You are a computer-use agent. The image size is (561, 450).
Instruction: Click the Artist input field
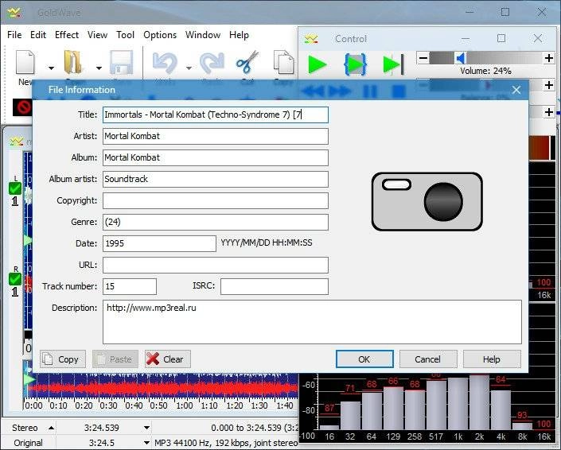coord(216,136)
